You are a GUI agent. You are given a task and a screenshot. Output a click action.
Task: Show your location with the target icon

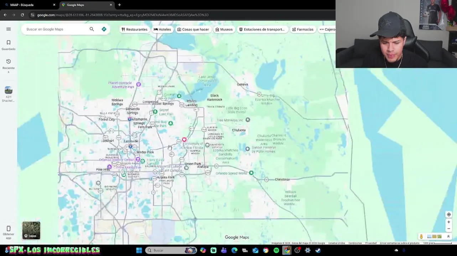point(449,214)
